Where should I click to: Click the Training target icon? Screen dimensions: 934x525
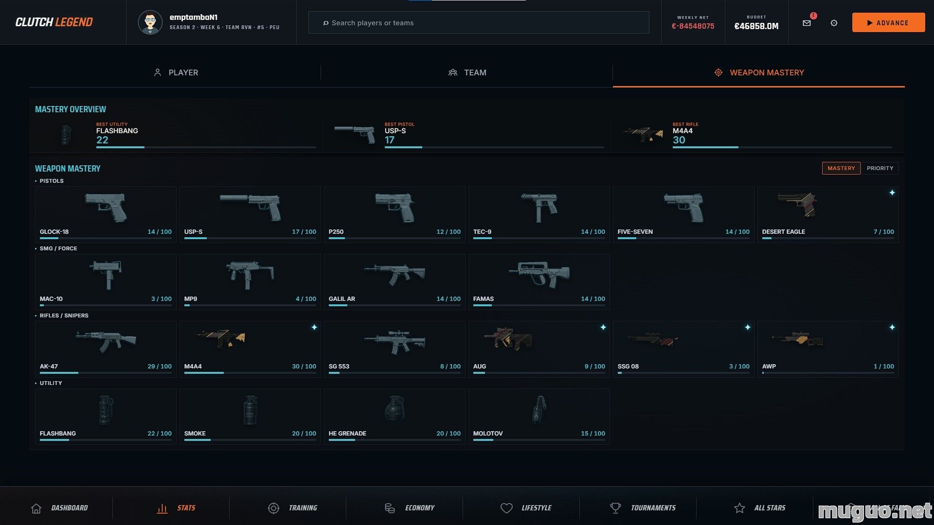click(x=273, y=508)
